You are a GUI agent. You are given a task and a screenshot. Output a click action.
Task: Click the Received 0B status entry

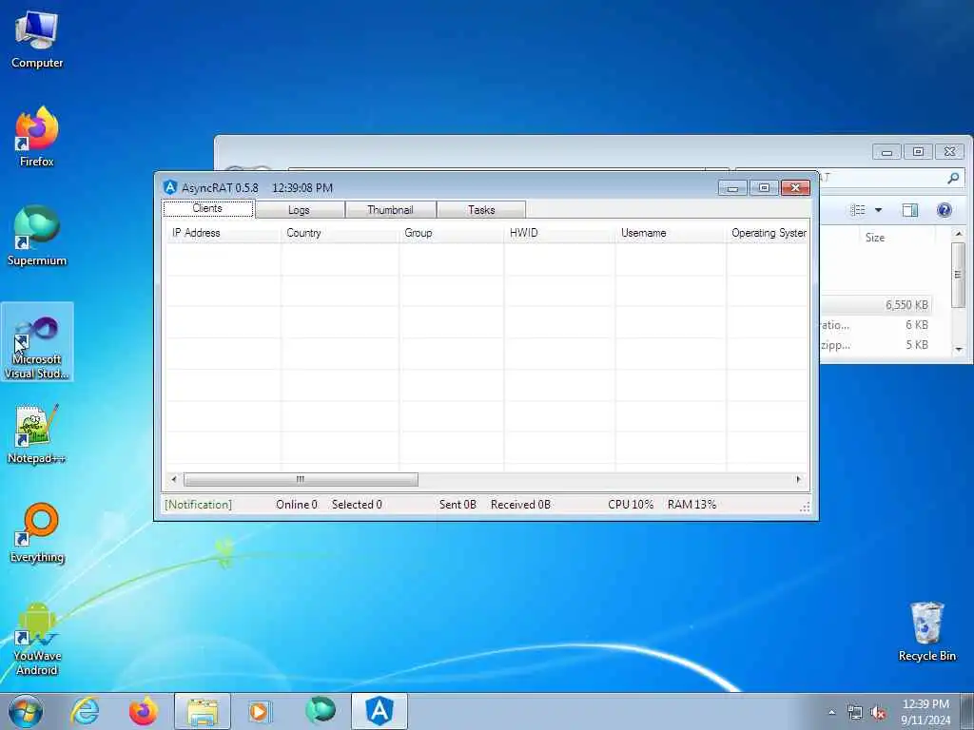coord(520,505)
